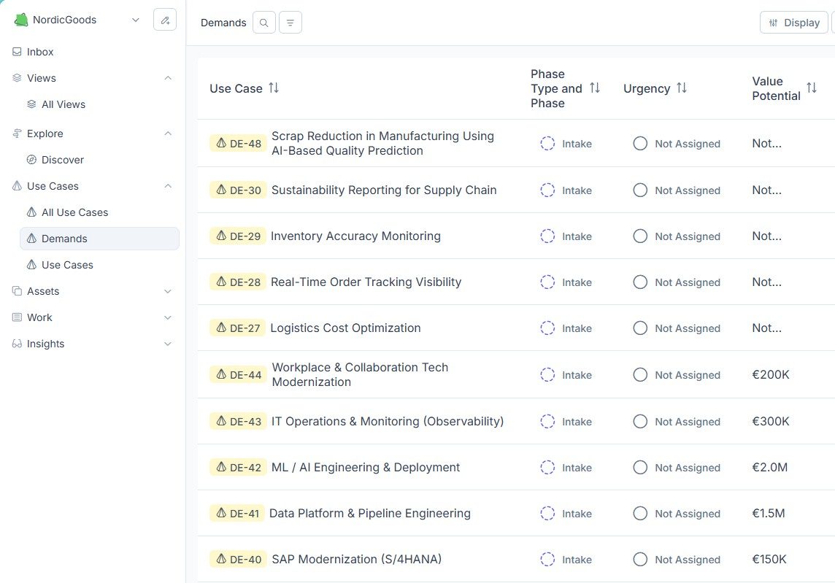Click the DE-48 badge

(238, 143)
